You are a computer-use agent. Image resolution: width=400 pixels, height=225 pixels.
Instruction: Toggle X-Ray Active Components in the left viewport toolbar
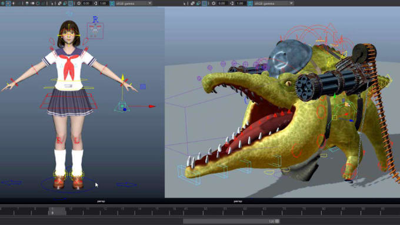65,4
